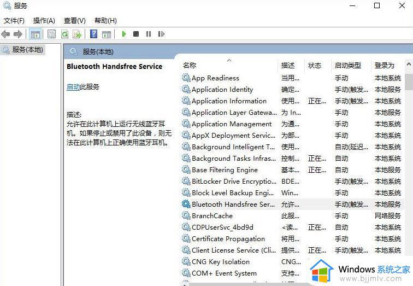Click gear icon of Application Identity
Viewport: 413px width, 286px height.
click(x=186, y=89)
